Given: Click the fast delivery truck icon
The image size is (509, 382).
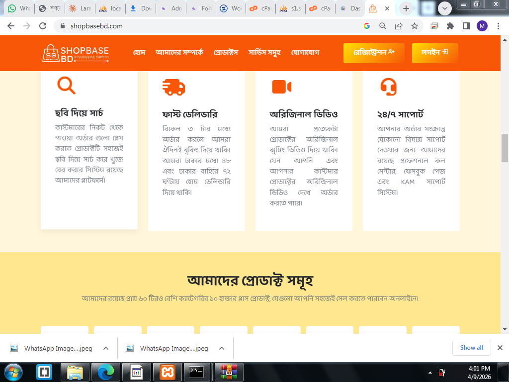Looking at the screenshot, I should click(173, 87).
